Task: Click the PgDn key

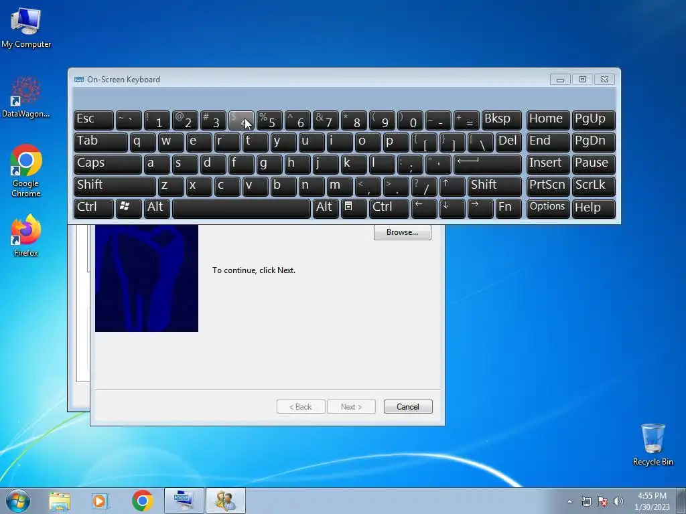Action: (x=594, y=142)
